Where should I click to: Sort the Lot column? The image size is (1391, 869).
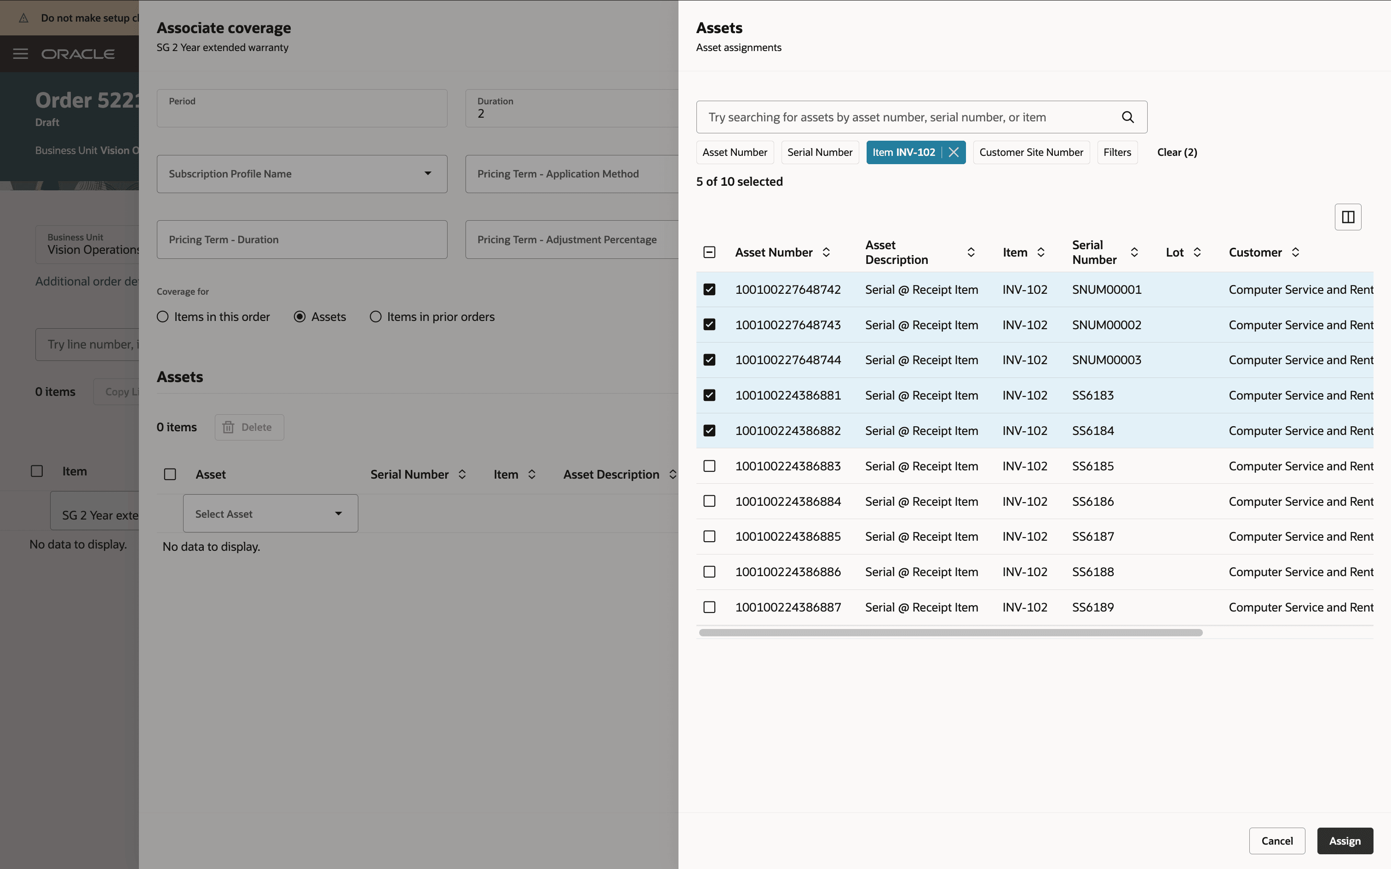(x=1197, y=252)
